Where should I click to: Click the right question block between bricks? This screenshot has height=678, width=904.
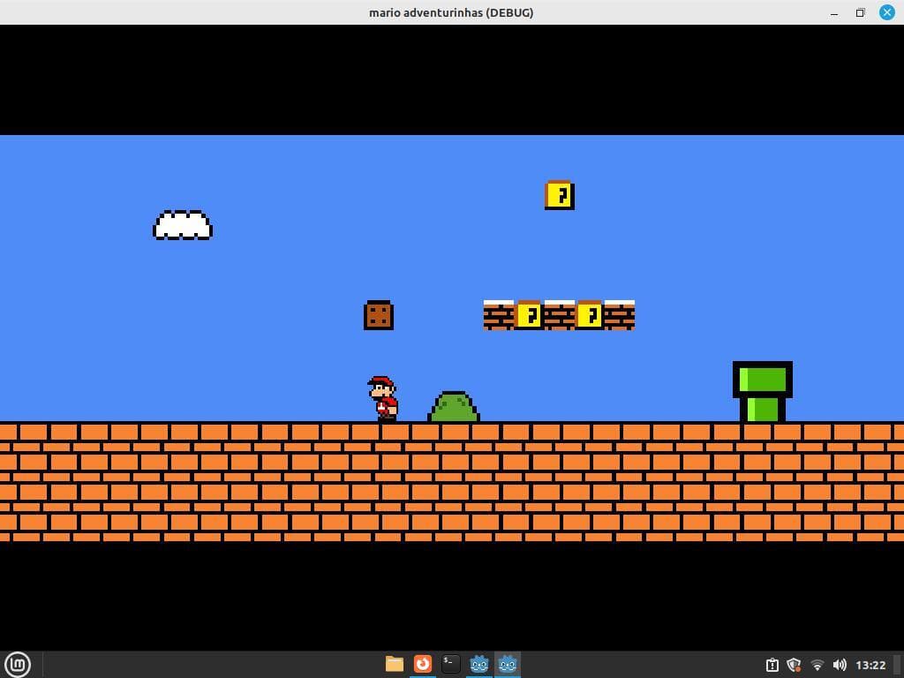click(x=589, y=315)
